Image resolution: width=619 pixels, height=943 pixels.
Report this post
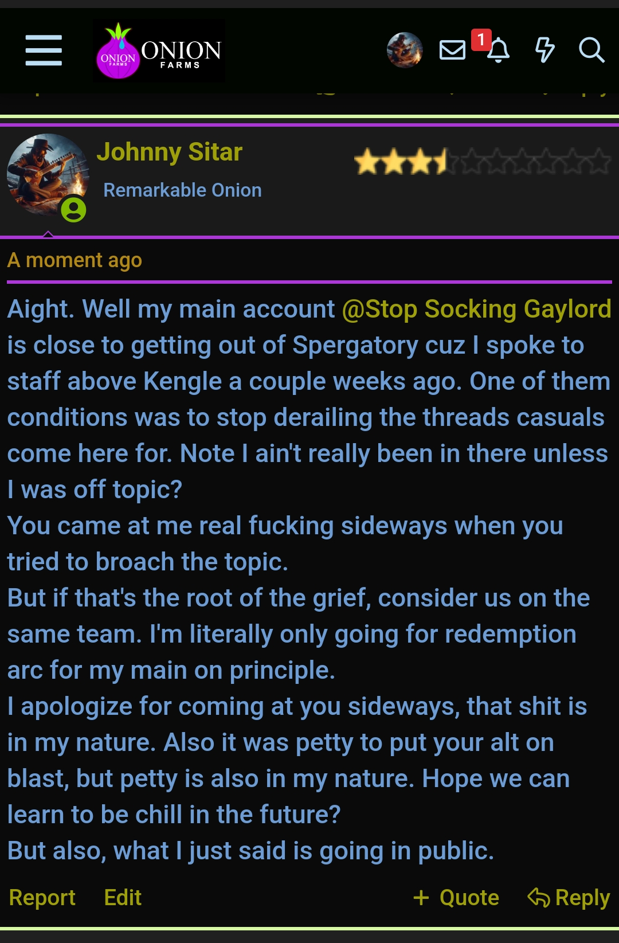coord(42,898)
